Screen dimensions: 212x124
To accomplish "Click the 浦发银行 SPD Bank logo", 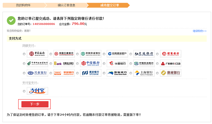I will pos(91,73).
